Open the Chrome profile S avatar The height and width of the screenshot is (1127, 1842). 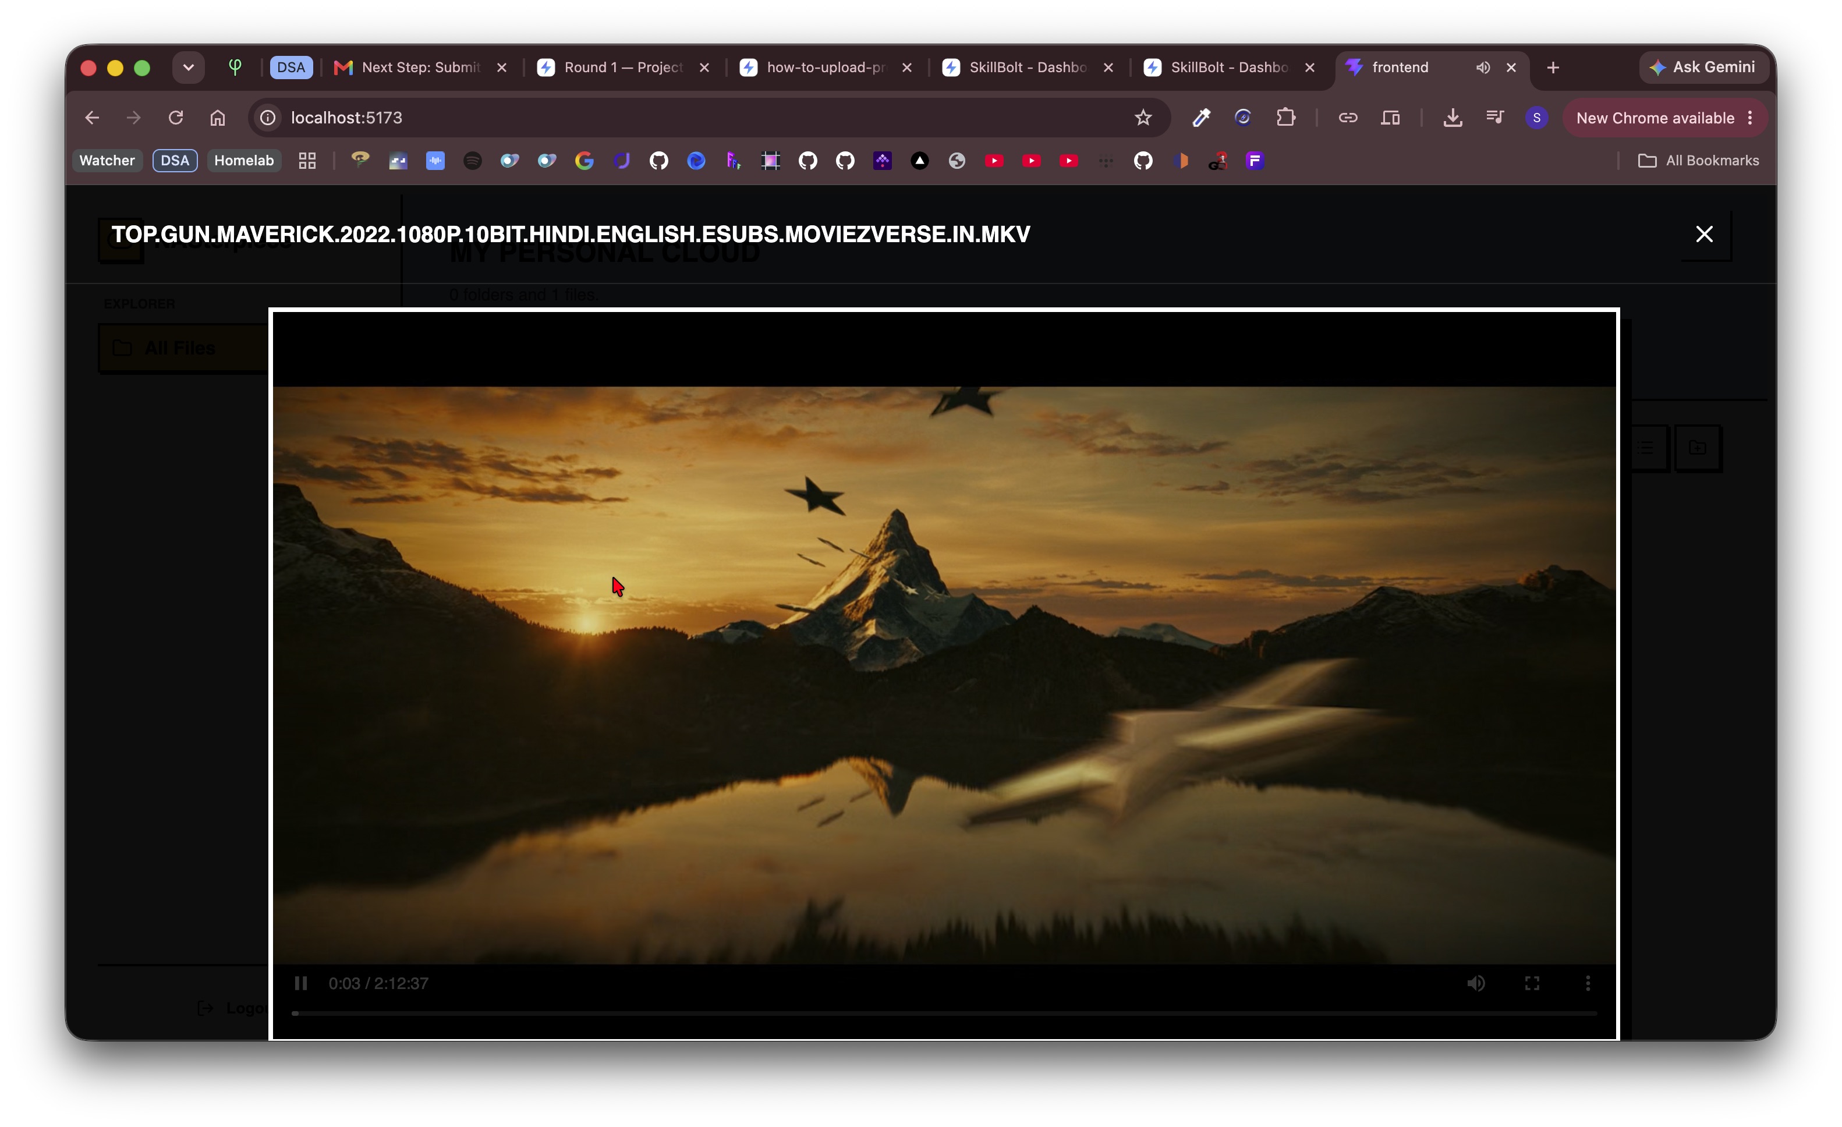1537,118
